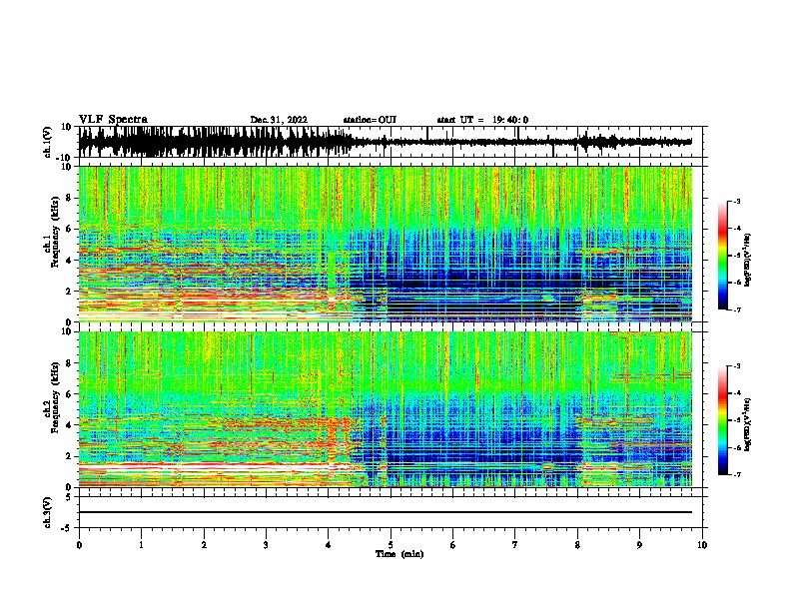The image size is (791, 611).
Task: Click the ch.2 spectrogram color scale bar
Action: click(x=722, y=420)
